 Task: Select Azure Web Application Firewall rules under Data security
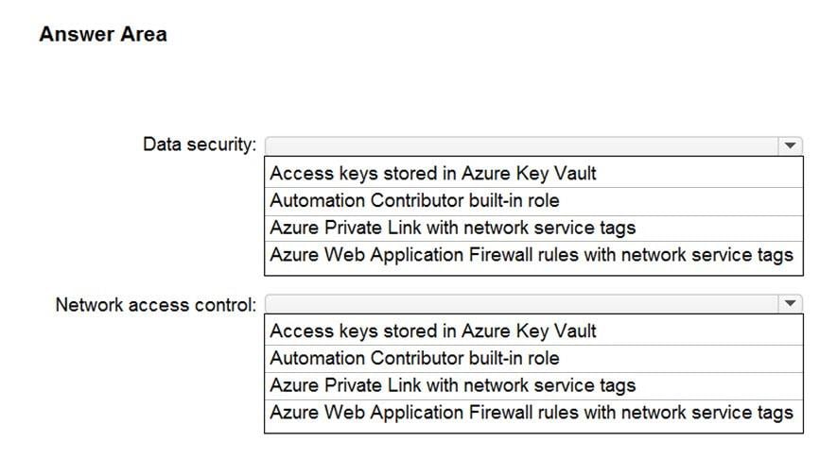pos(533,255)
